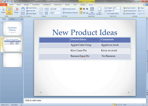Viewport: 148px width, 106px height.
Task: Toggle the View Gridlines button
Action: (9, 11)
